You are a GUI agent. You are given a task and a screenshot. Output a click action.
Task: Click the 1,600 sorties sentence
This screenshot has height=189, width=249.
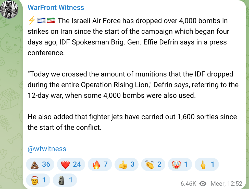(x=132, y=122)
